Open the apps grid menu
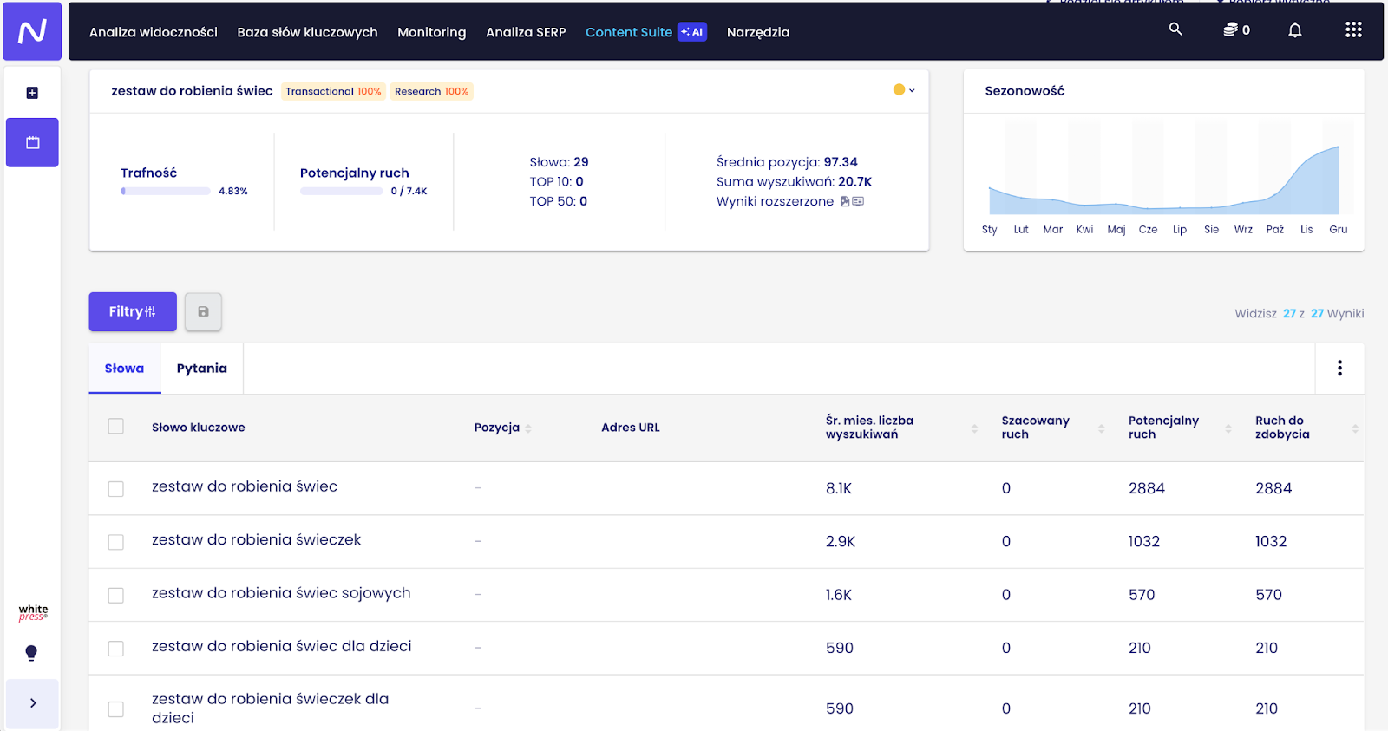Viewport: 1388px width, 731px height. (1353, 30)
